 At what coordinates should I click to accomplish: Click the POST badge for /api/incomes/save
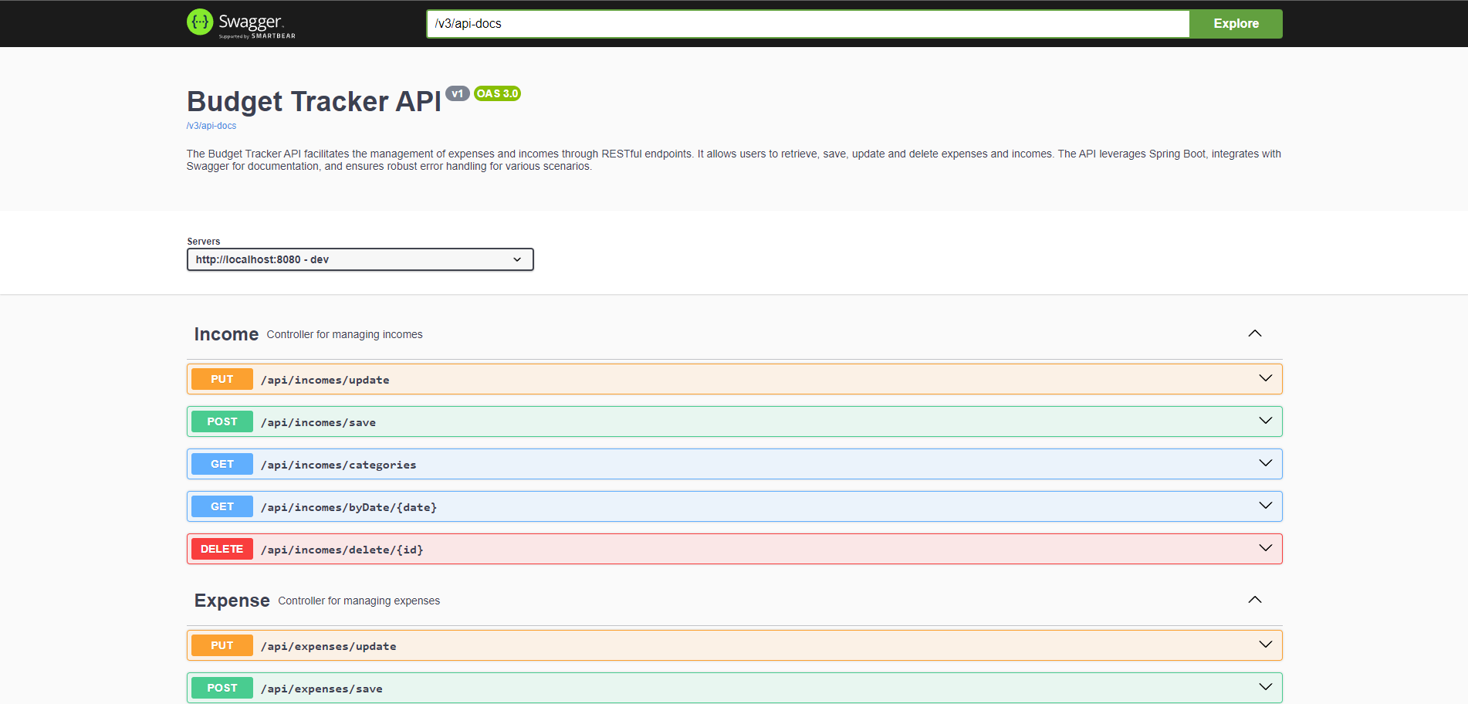tap(222, 421)
